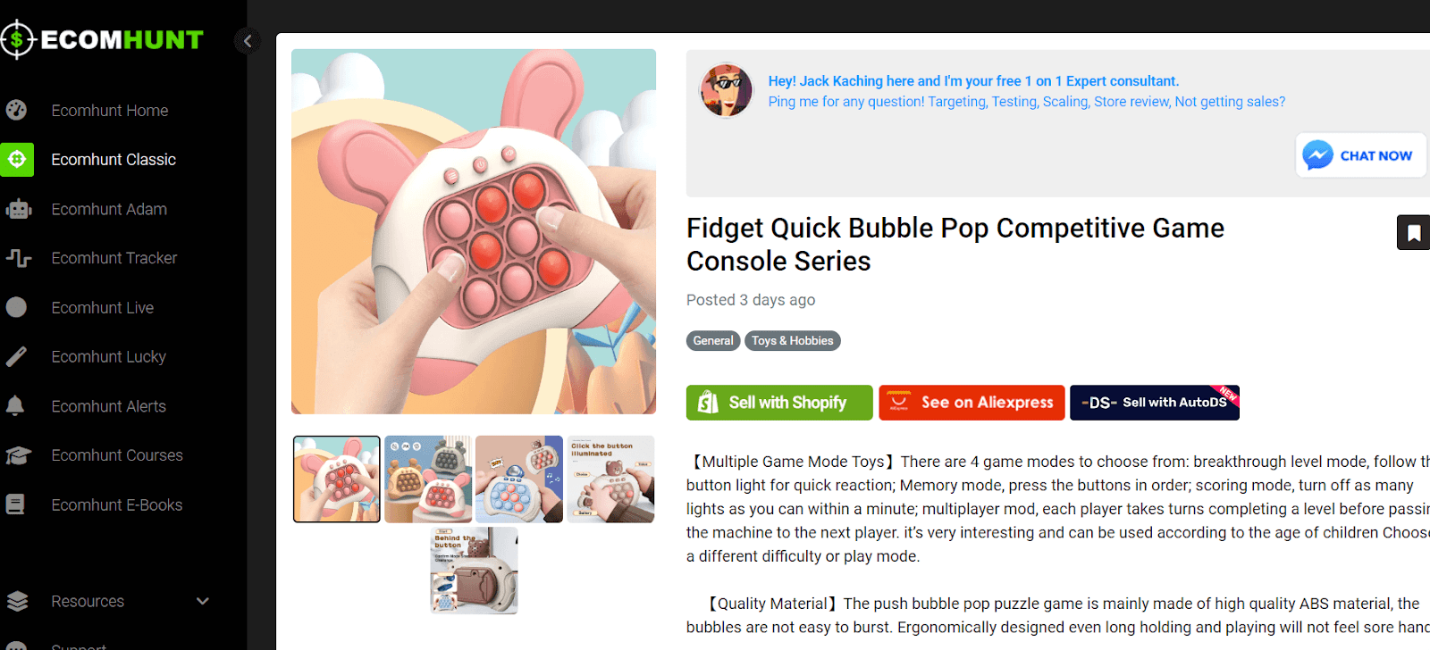The height and width of the screenshot is (650, 1430).
Task: Click the Ecomhunt Adam robot icon
Action: [x=18, y=209]
